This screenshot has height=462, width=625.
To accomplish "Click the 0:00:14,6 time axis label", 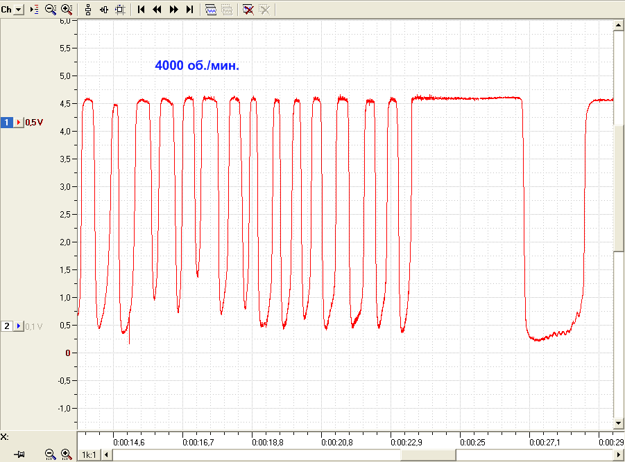I will point(129,443).
